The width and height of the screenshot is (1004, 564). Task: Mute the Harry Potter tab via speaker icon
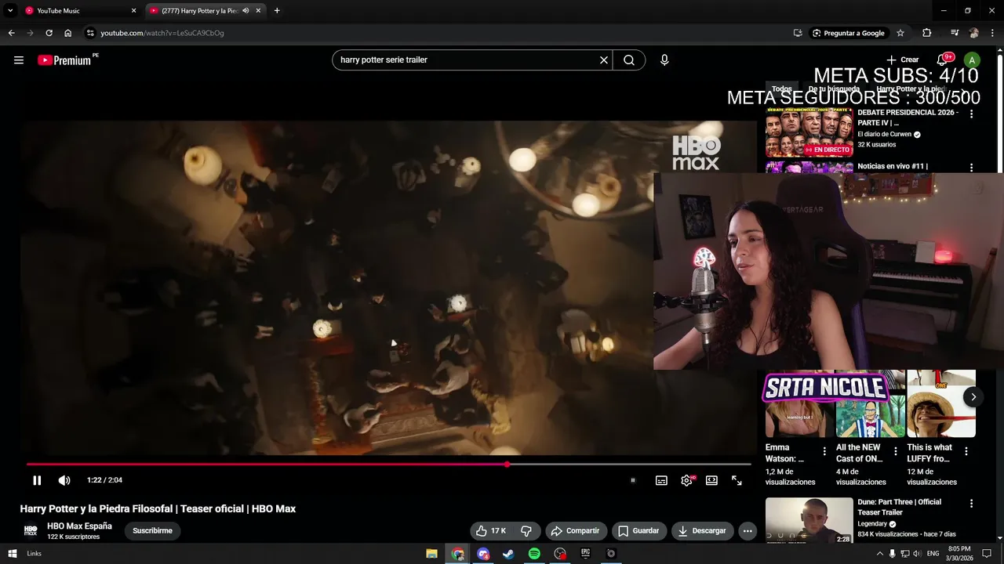246,11
